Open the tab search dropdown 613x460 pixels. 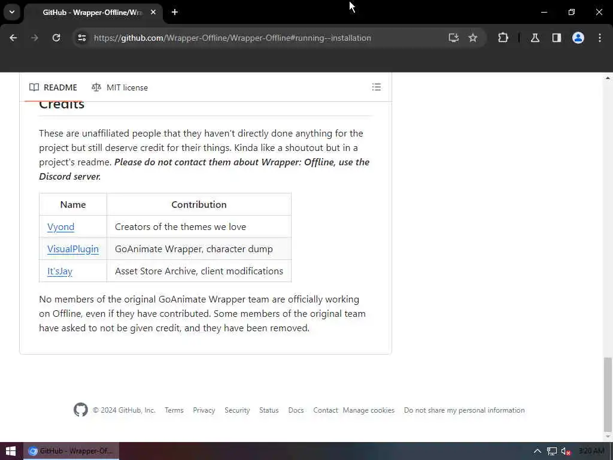12,12
